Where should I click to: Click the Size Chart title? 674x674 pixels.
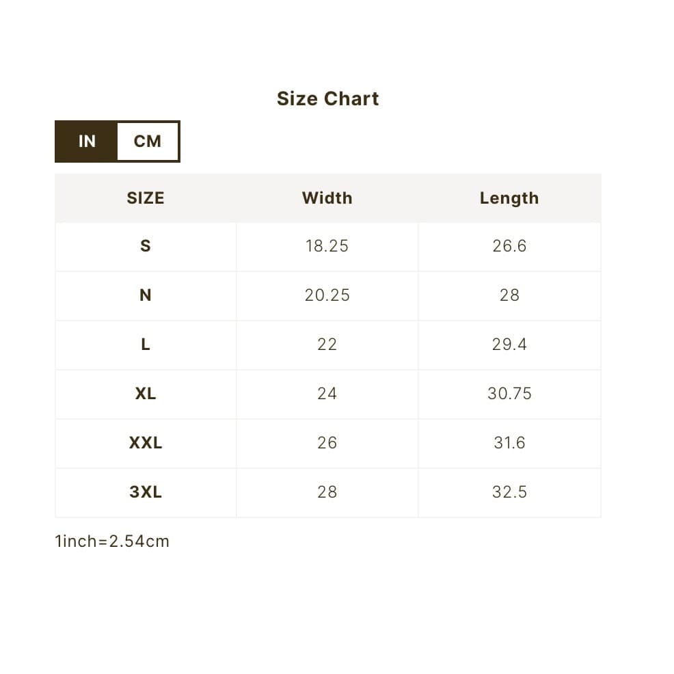coord(328,99)
